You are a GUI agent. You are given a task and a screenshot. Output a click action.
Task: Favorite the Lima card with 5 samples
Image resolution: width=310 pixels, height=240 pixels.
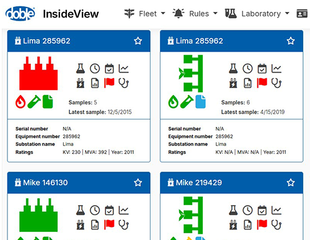point(138,41)
